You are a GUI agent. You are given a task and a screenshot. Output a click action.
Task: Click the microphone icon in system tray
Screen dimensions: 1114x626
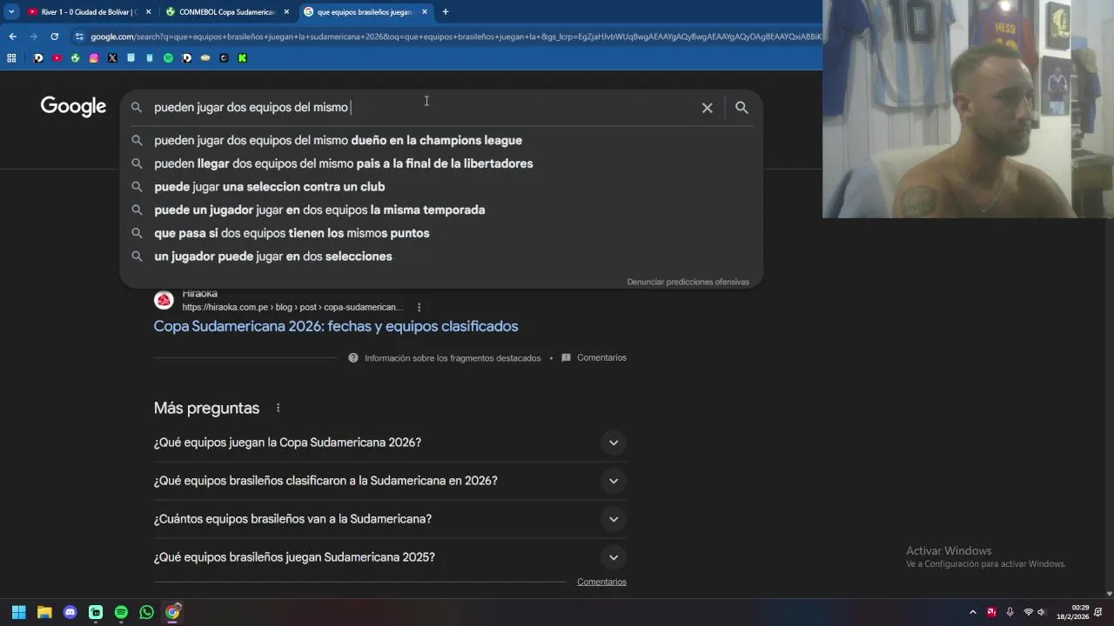[1010, 612]
